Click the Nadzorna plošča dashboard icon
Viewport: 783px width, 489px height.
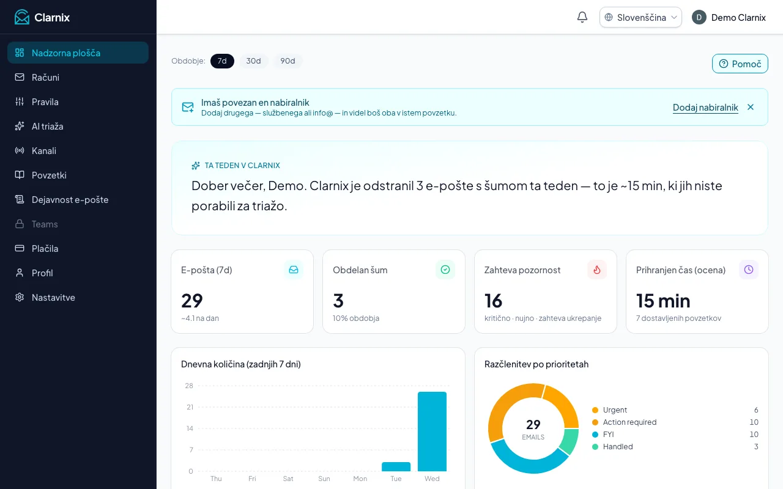click(x=20, y=53)
